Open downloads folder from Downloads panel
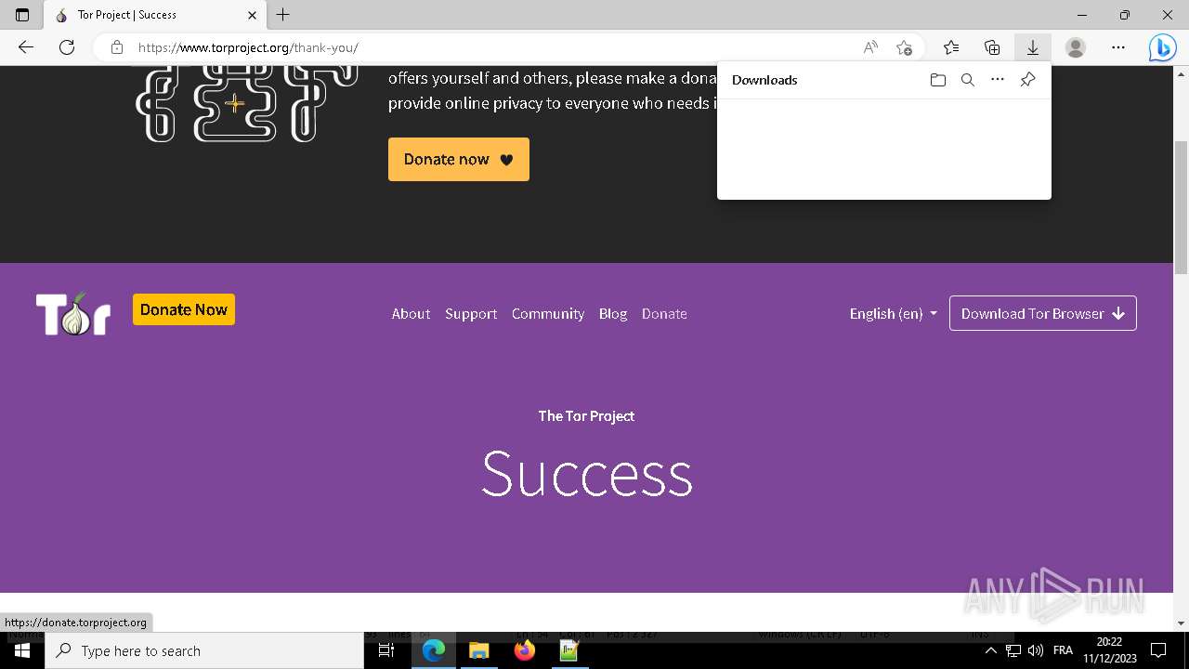The image size is (1189, 669). click(938, 80)
